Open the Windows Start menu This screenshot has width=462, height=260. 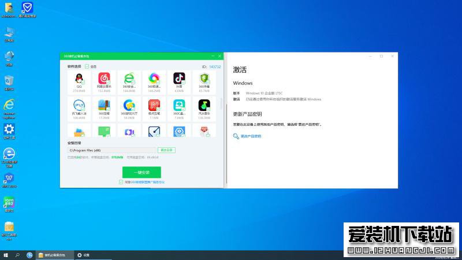pos(5,255)
